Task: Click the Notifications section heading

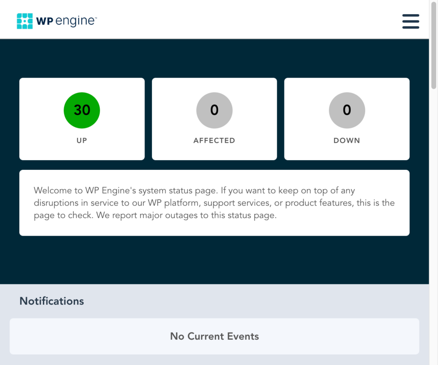Action: click(51, 301)
